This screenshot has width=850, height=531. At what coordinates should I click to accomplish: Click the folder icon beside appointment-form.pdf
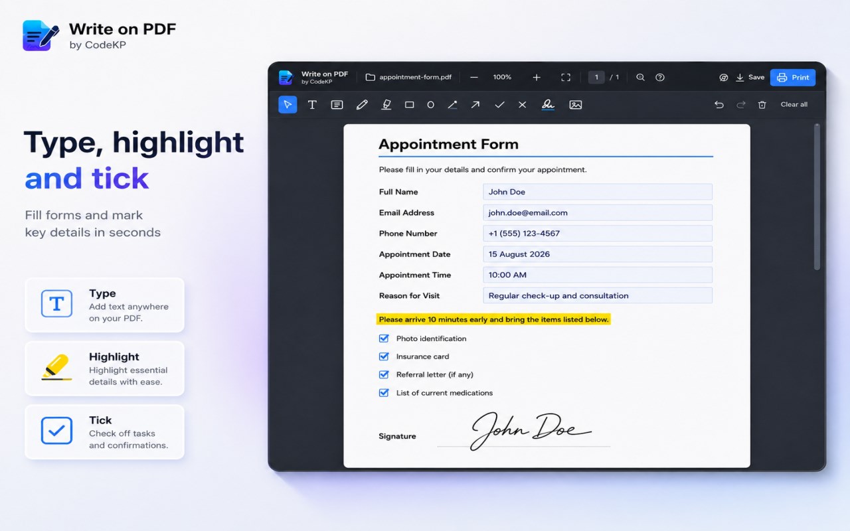[x=371, y=78]
